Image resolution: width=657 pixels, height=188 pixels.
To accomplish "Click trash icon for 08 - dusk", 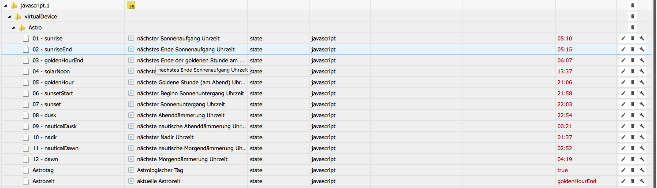I will (x=633, y=115).
